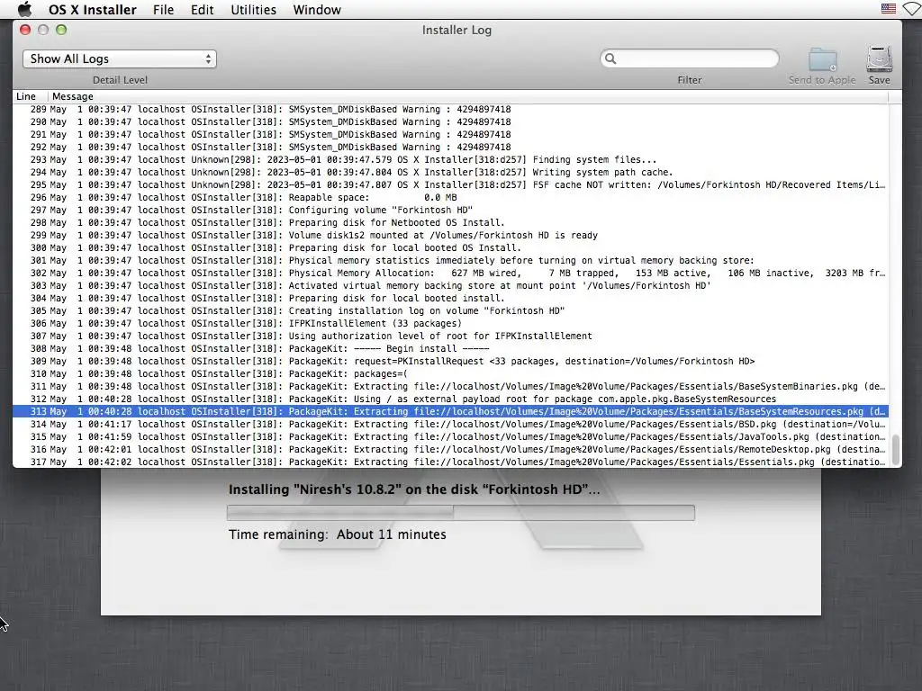Open the Edit menu
Viewport: 922px width, 691px height.
click(202, 10)
